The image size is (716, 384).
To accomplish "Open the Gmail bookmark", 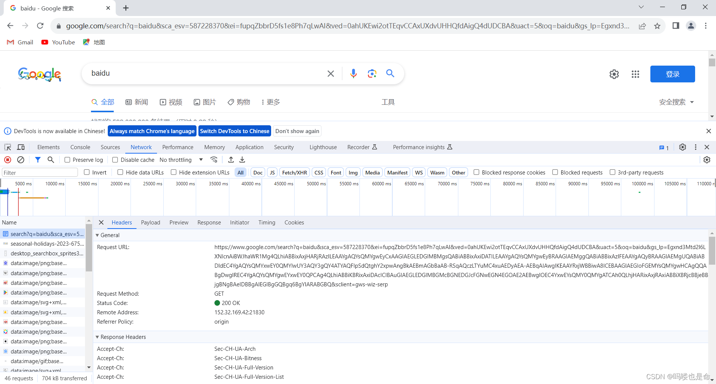I will [20, 42].
